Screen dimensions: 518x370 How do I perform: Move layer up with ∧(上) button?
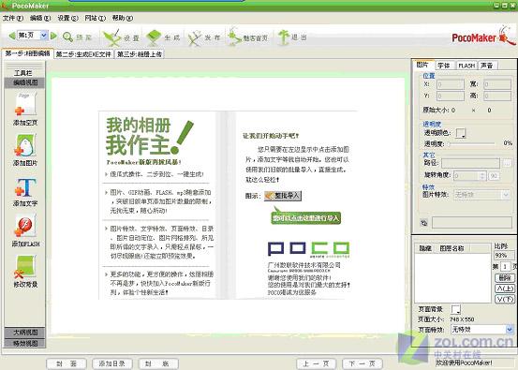tap(505, 289)
